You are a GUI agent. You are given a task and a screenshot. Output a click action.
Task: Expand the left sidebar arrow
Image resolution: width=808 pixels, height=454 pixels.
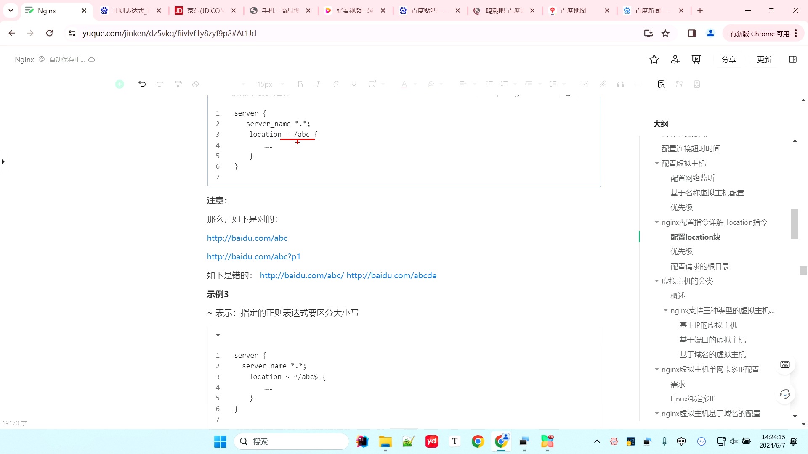(3, 161)
